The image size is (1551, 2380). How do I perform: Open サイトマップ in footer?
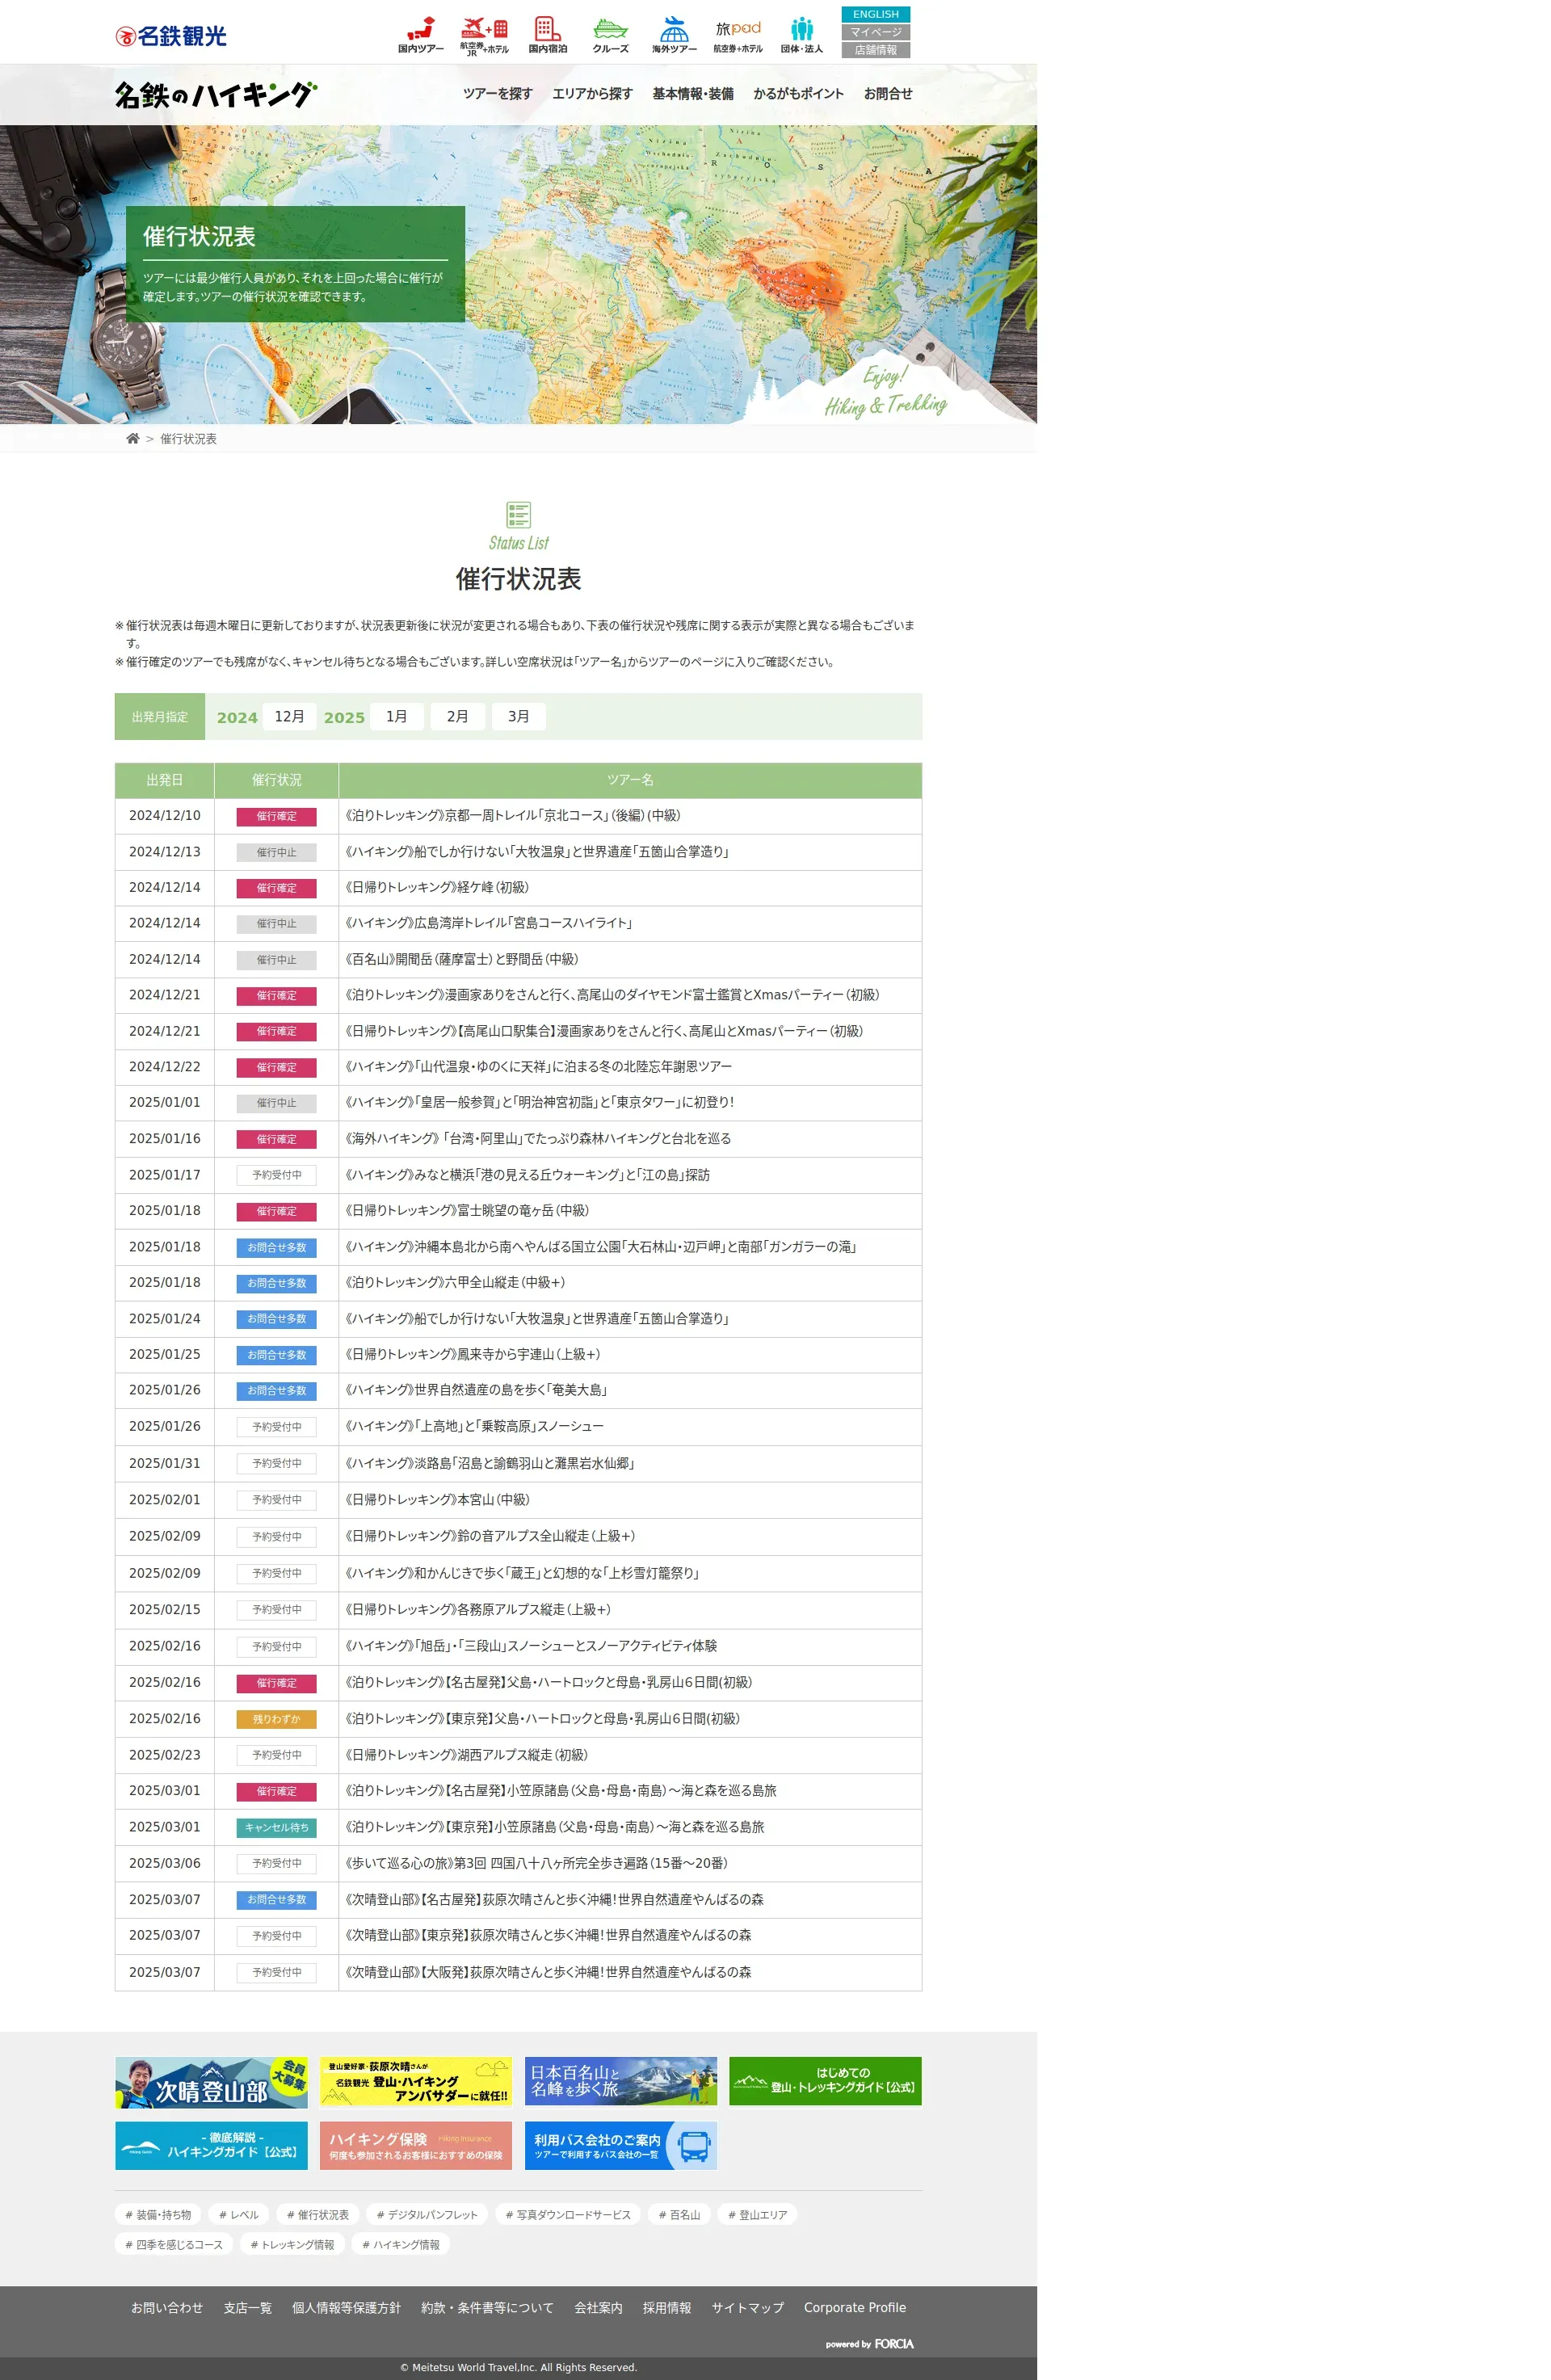pos(747,2307)
